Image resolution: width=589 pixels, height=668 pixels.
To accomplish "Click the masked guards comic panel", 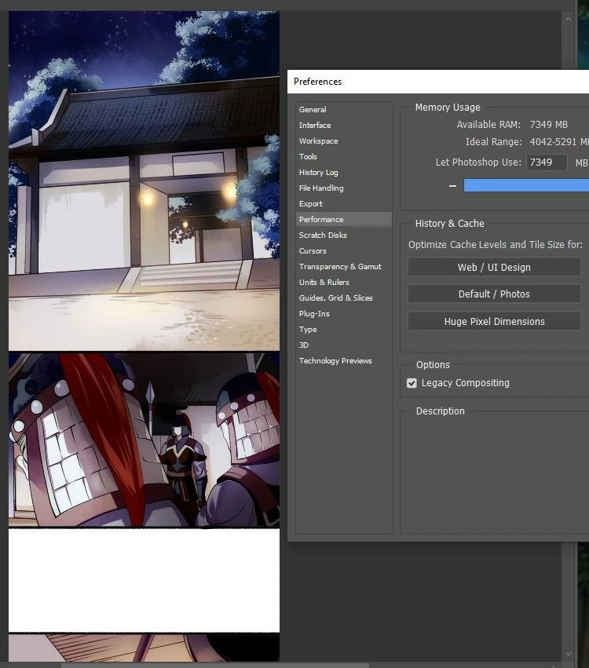I will (144, 440).
